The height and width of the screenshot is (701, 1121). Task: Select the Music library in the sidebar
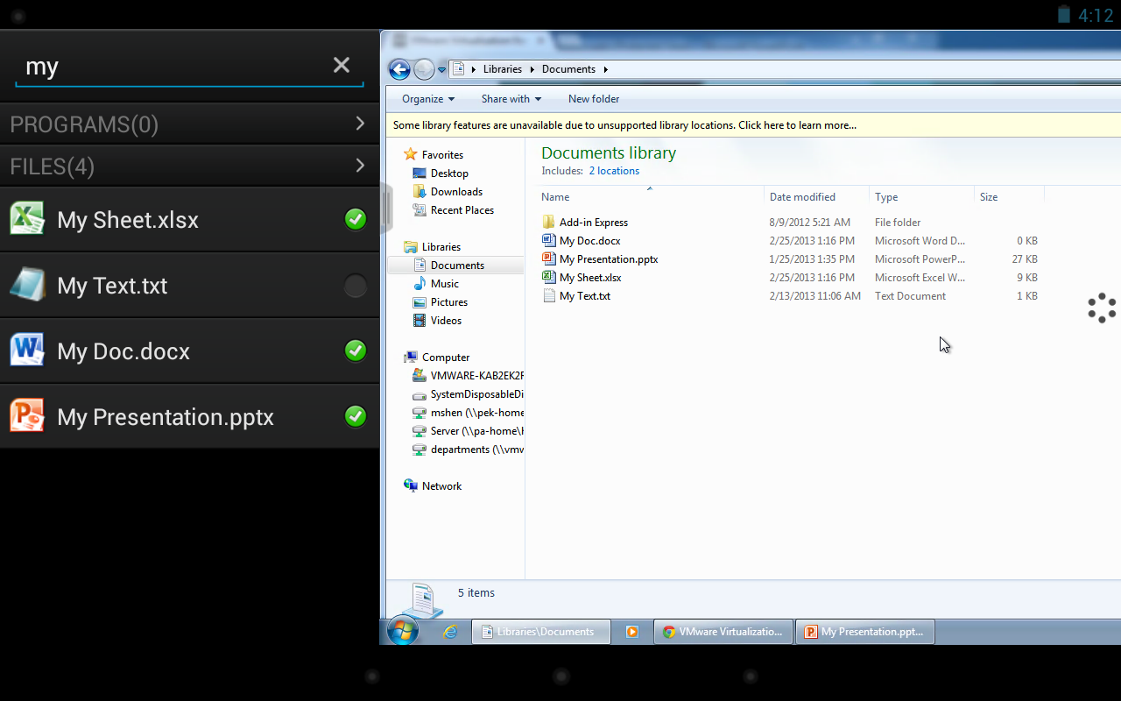click(x=445, y=283)
